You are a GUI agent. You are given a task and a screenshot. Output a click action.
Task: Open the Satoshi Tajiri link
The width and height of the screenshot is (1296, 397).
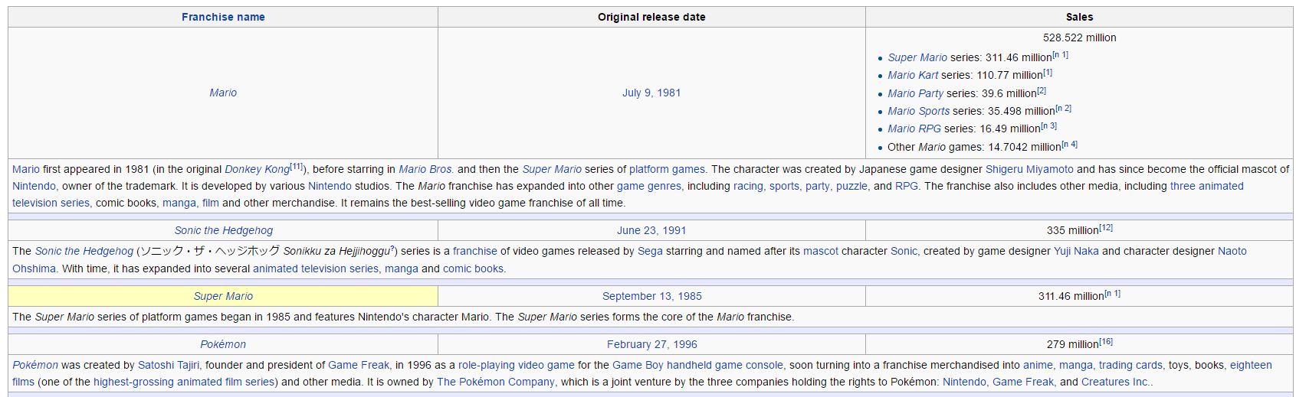click(x=169, y=365)
